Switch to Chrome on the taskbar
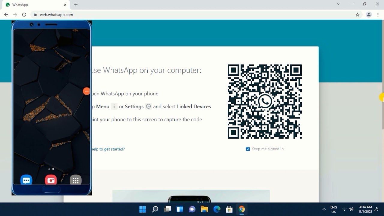Screen dimensions: 384x216 pyautogui.click(x=242, y=209)
